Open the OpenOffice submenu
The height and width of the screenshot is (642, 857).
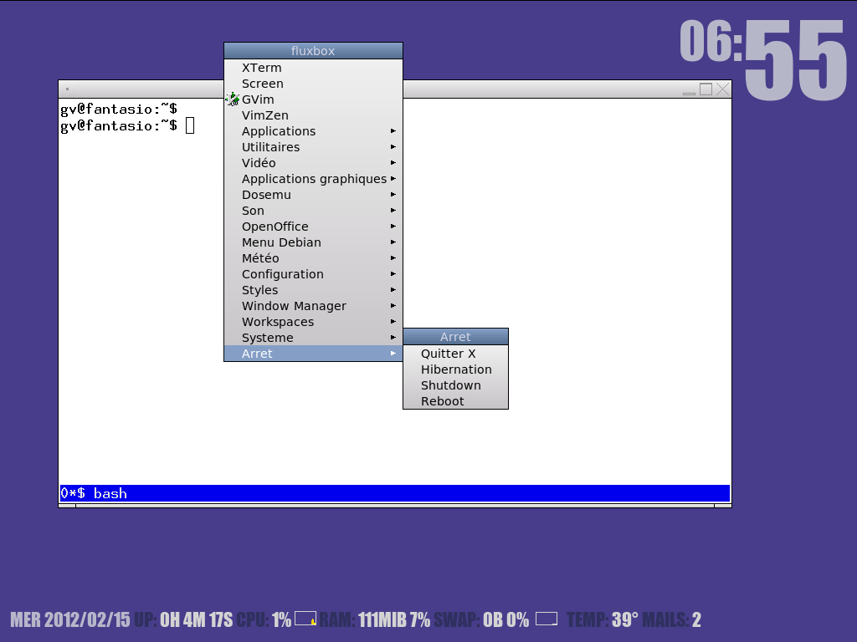click(x=313, y=226)
